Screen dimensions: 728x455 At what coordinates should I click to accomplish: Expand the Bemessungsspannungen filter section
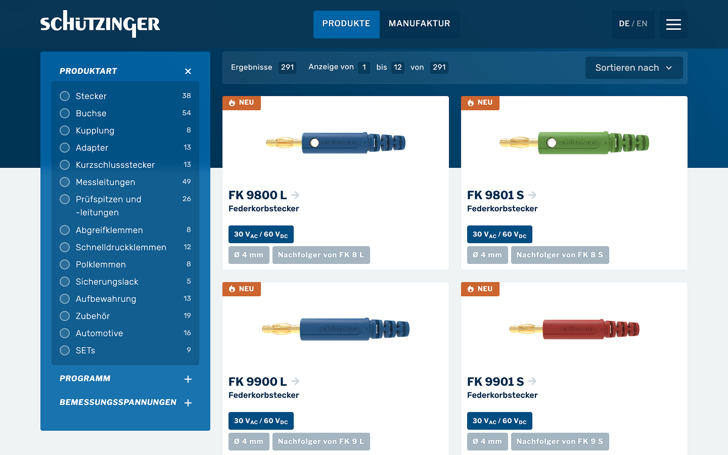(188, 403)
